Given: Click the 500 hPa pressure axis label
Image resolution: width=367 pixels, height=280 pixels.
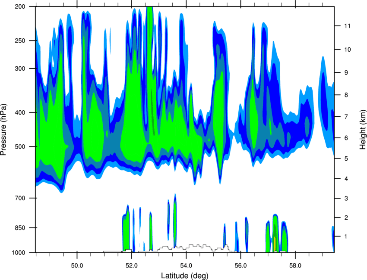Looking at the screenshot, I should 20,146.
